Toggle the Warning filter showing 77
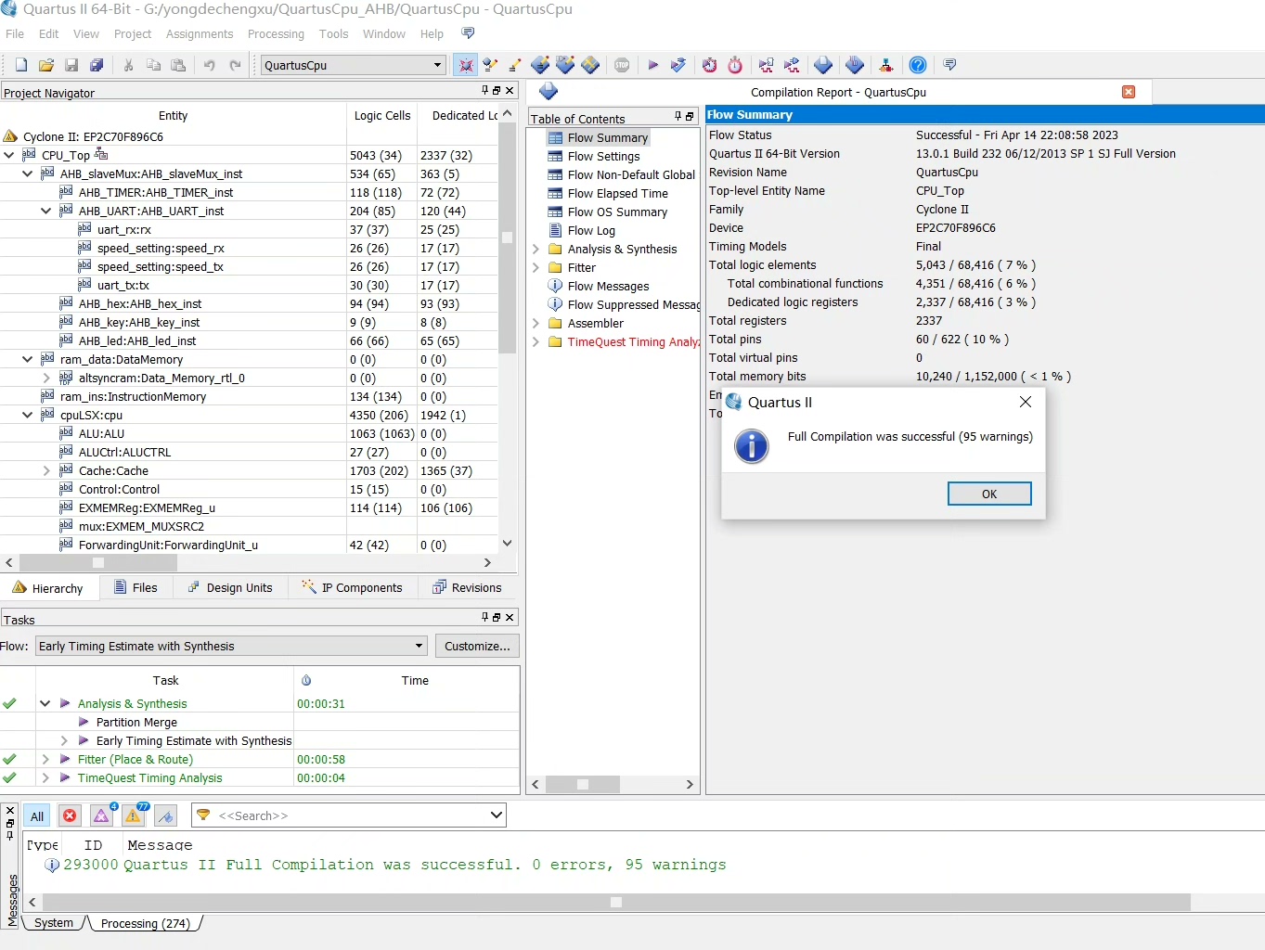This screenshot has width=1265, height=950. [x=134, y=815]
